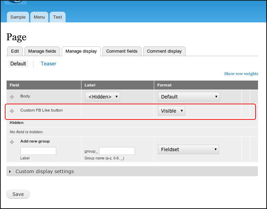Select the Default view mode
267x209 pixels.
[x=18, y=64]
